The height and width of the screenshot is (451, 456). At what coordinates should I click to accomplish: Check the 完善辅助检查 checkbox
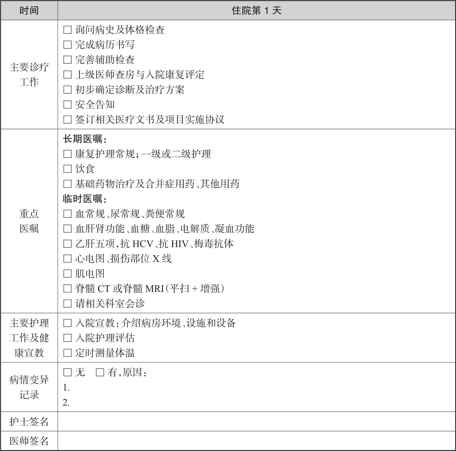pyautogui.click(x=68, y=60)
